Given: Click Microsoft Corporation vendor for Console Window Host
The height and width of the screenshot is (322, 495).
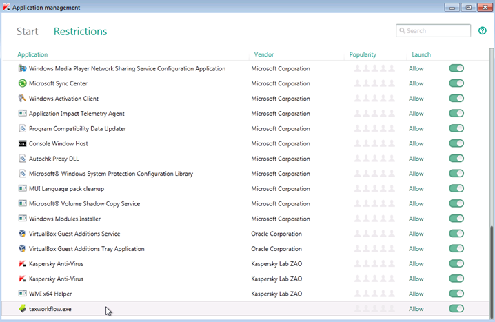Looking at the screenshot, I should tap(281, 143).
